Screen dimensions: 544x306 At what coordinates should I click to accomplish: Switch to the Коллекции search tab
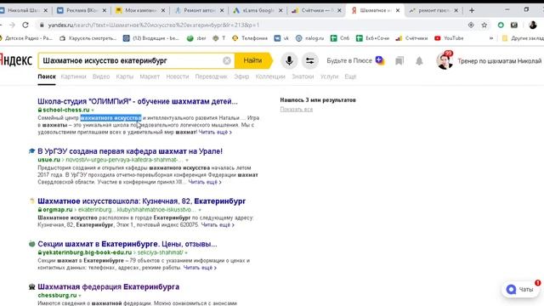pos(270,76)
